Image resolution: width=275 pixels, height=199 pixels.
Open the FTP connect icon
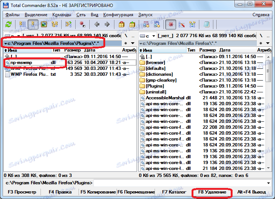pos(146,24)
